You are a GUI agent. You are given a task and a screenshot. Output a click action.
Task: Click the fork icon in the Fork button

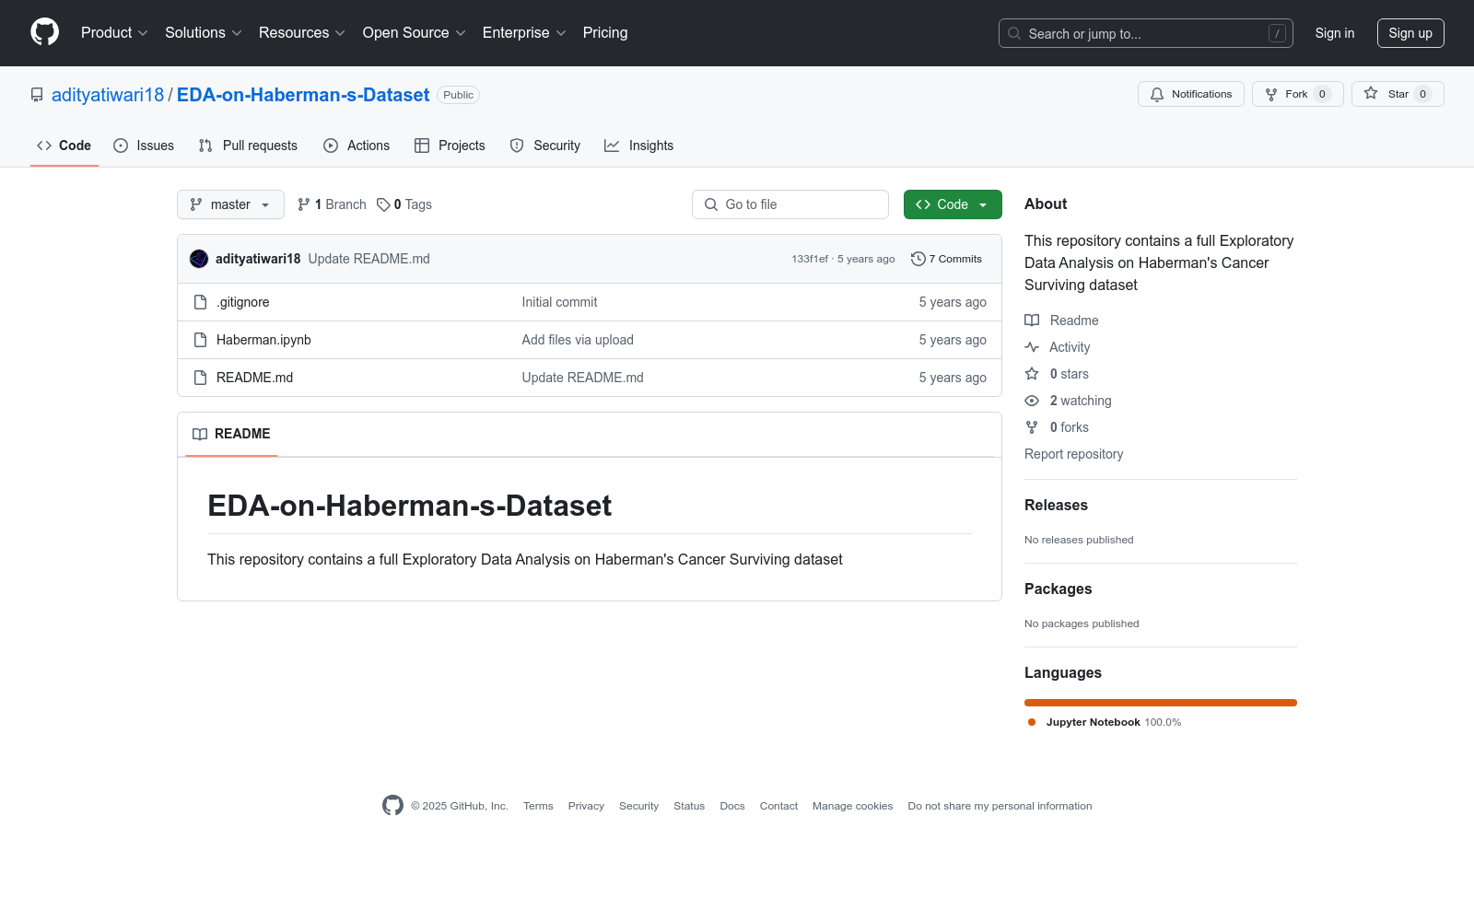point(1271,94)
